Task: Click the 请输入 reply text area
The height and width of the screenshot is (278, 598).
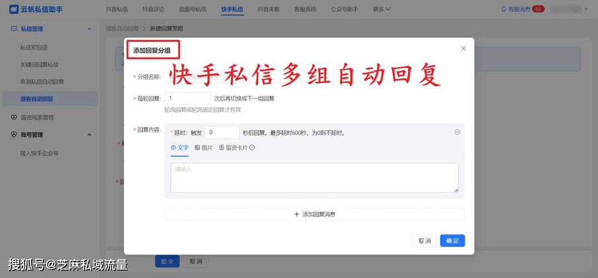Action: [314, 178]
